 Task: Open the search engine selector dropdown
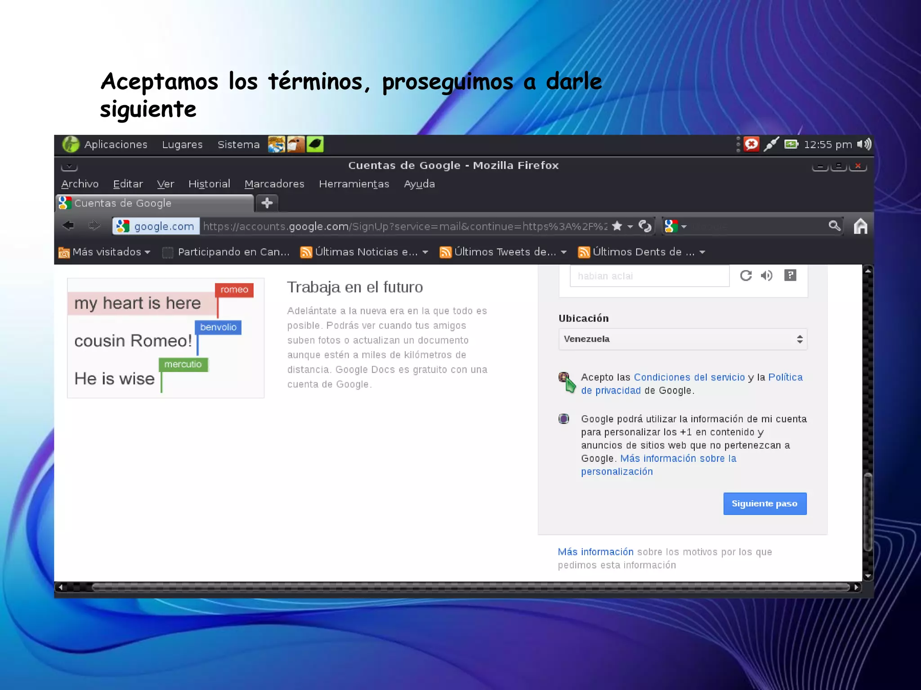684,226
